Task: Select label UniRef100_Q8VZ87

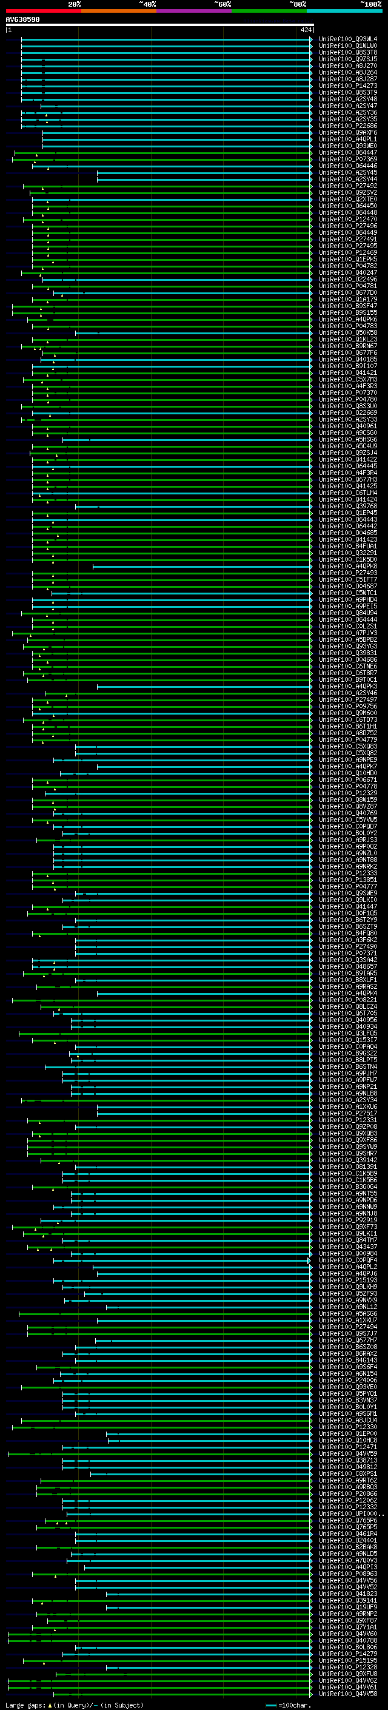Action: pos(348,807)
